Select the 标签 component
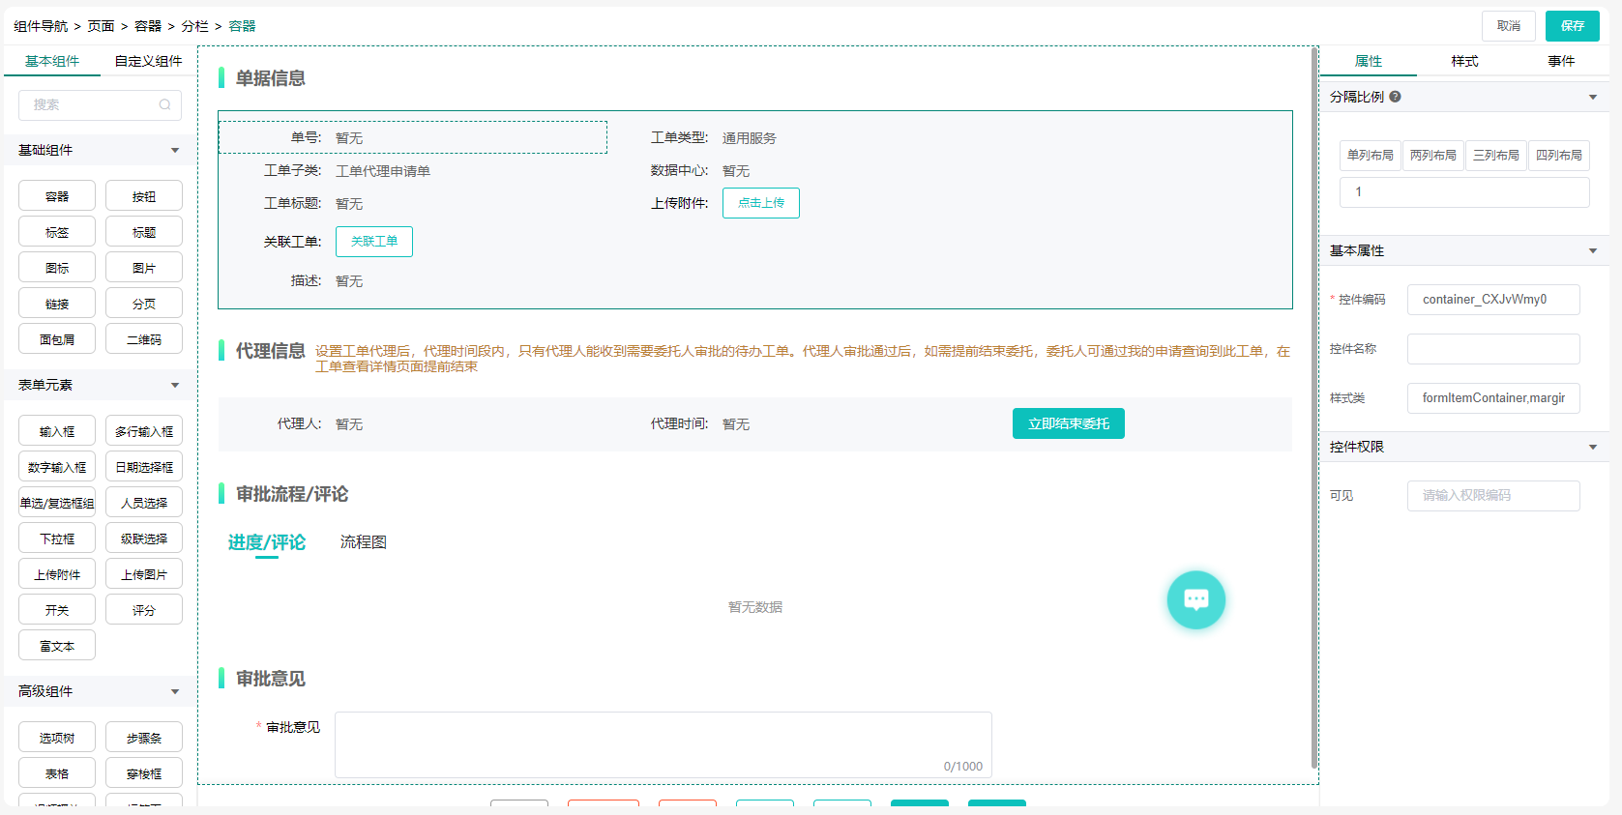Image resolution: width=1622 pixels, height=815 pixels. tap(57, 232)
